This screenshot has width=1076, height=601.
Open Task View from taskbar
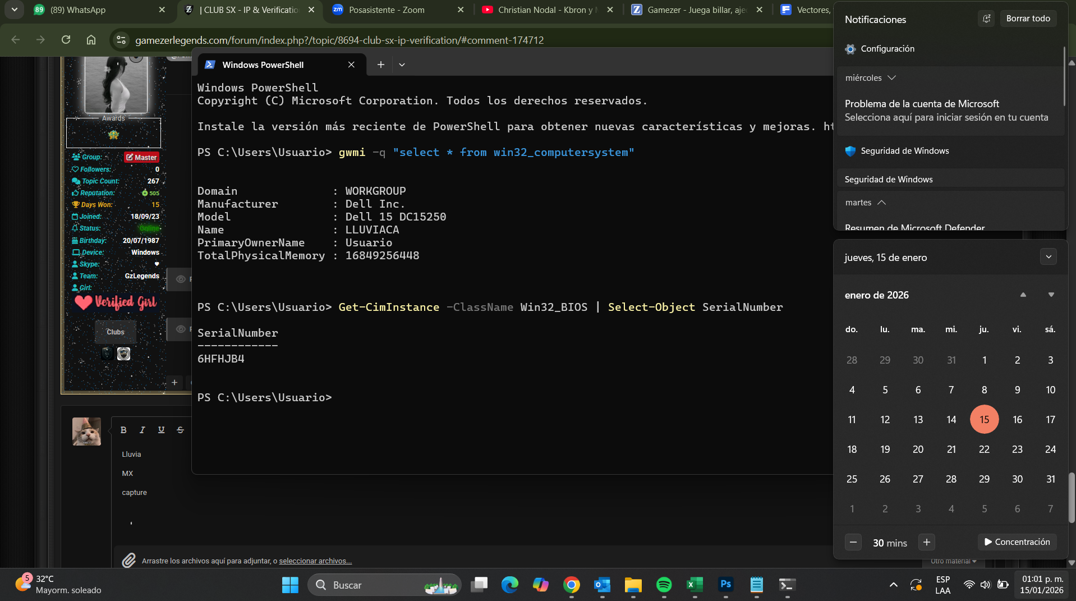click(x=479, y=585)
